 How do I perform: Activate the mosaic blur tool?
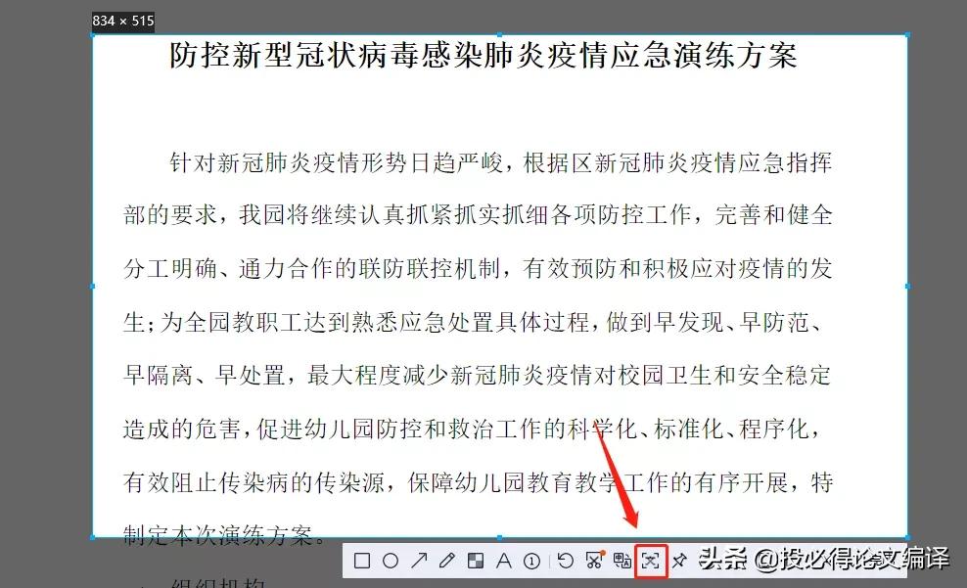[x=475, y=563]
